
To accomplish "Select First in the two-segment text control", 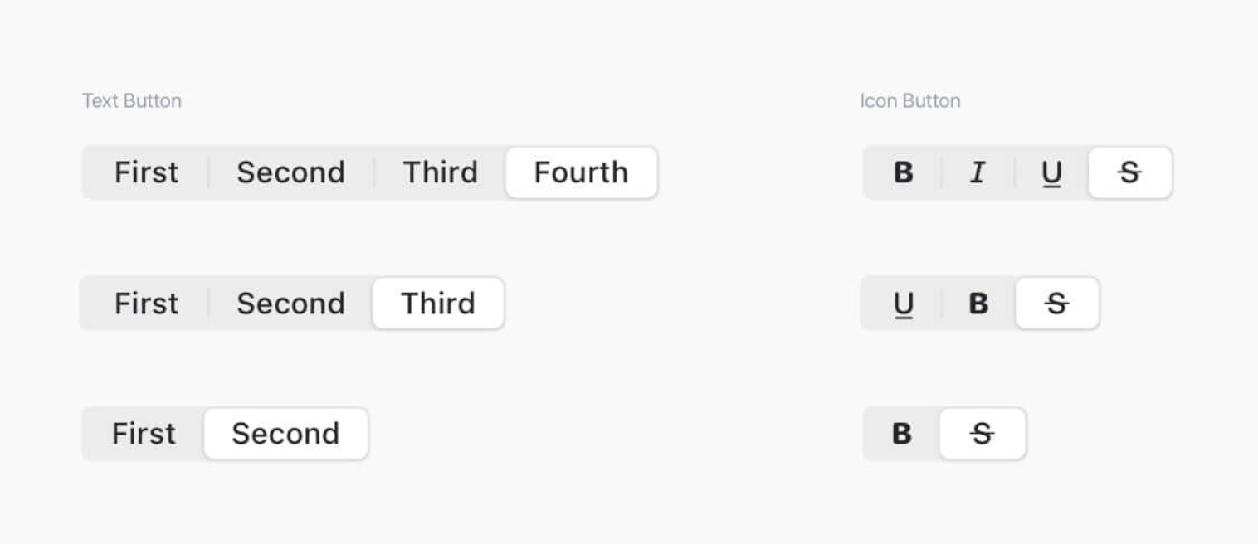I will coord(144,434).
